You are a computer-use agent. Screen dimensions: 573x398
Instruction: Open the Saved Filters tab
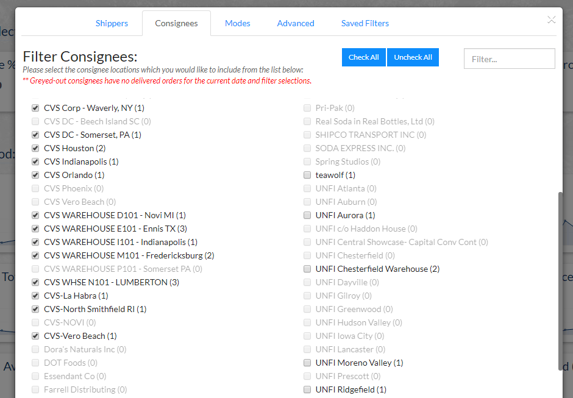click(x=365, y=23)
